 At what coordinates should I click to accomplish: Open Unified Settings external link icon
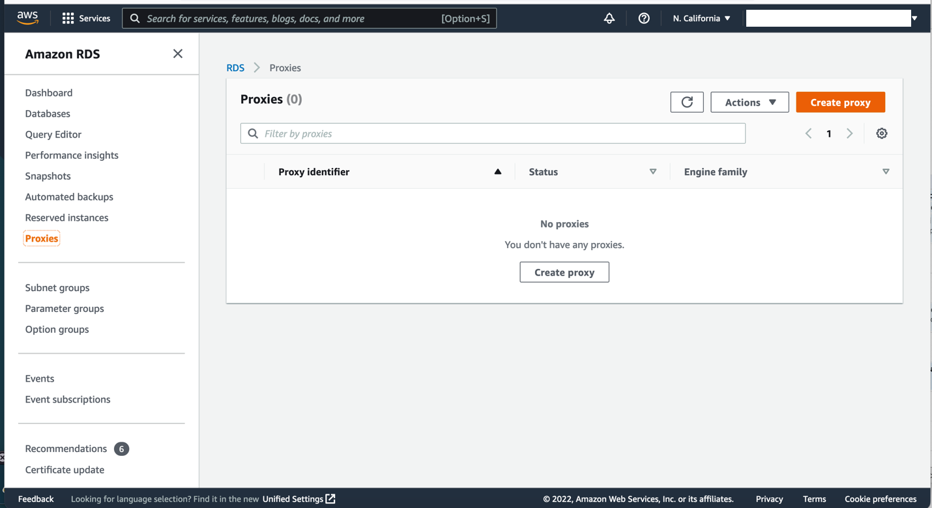point(330,499)
